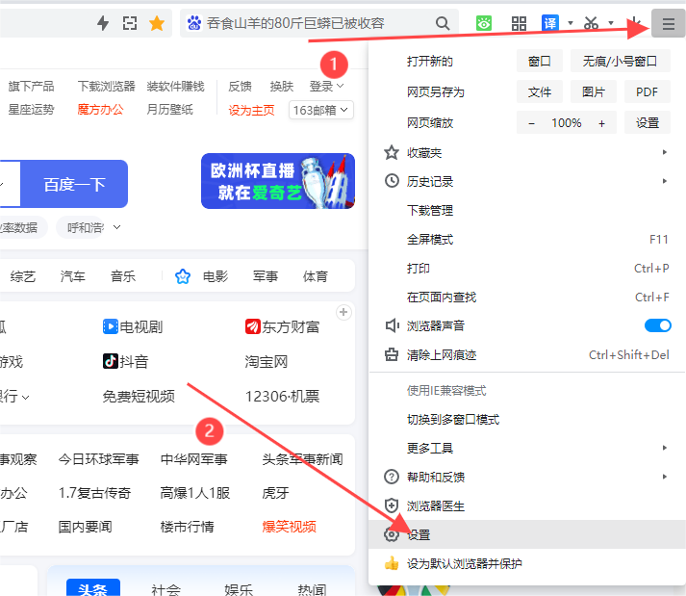
Task: Open the green eye-protection extension icon
Action: click(483, 23)
